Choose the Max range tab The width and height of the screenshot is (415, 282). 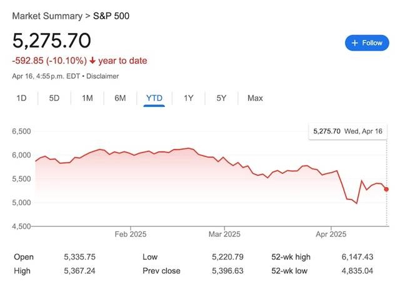(255, 98)
